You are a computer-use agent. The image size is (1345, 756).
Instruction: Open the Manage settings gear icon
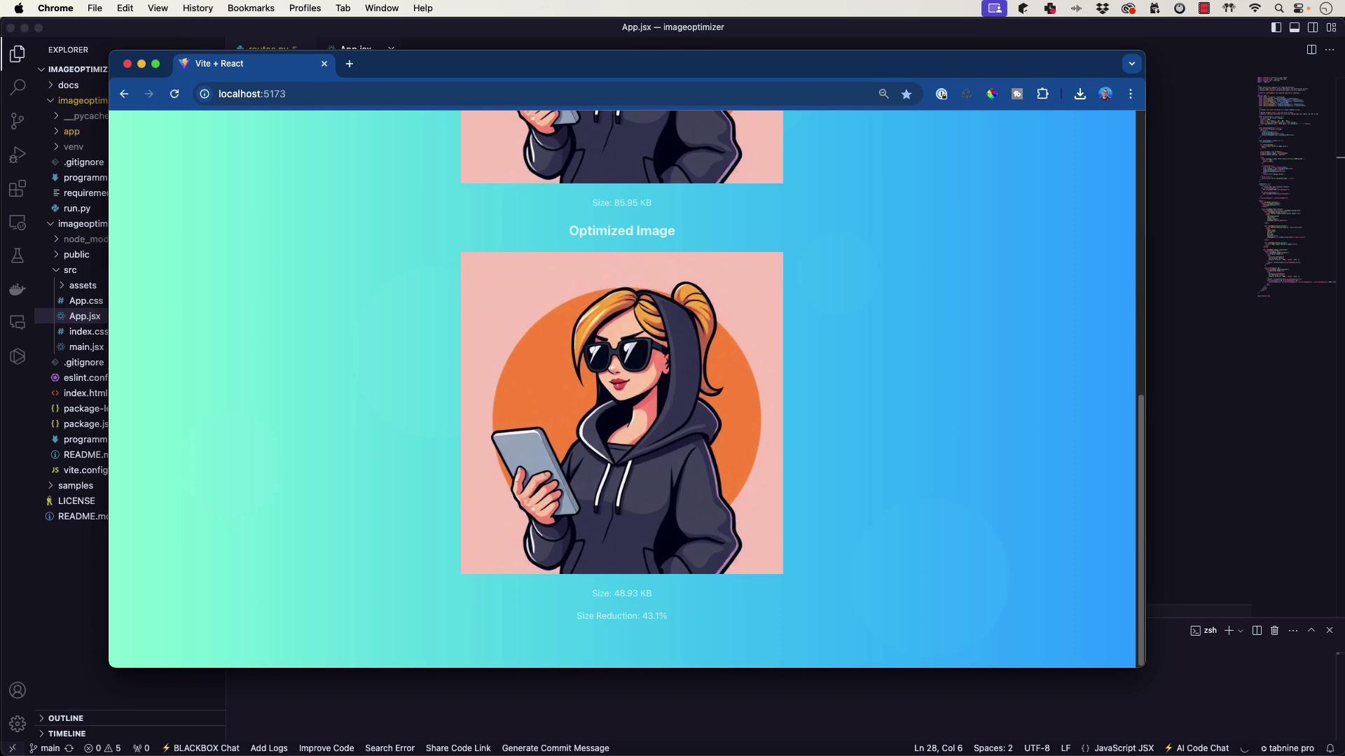tap(18, 724)
